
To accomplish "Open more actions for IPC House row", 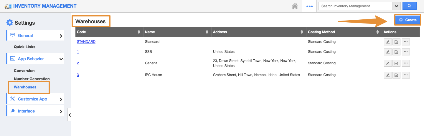I will [406, 75].
